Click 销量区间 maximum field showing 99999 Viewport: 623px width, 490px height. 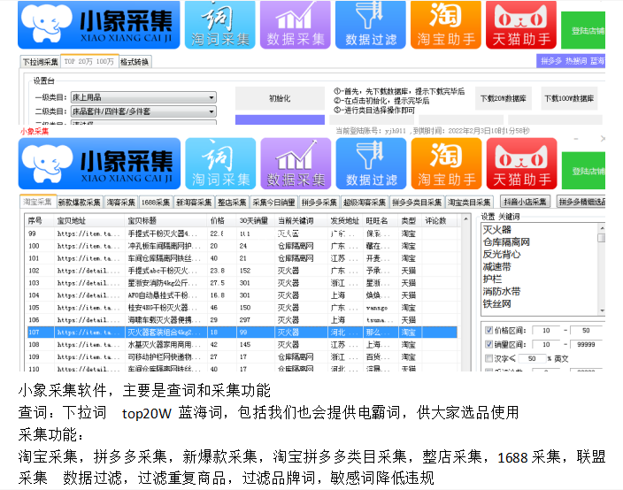tap(586, 345)
